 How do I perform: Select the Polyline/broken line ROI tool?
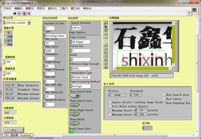106,49
